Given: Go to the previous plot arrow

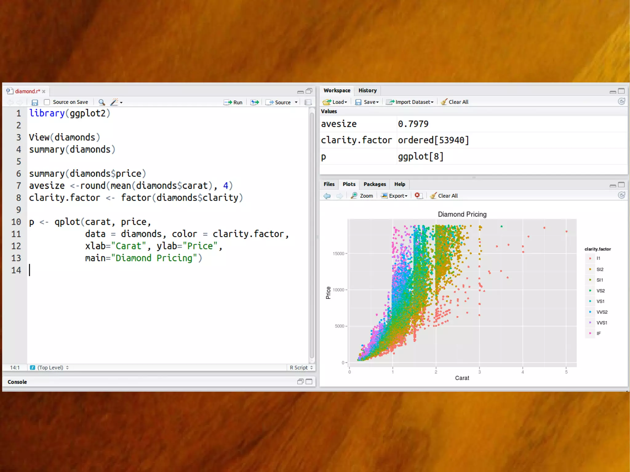Looking at the screenshot, I should point(327,196).
